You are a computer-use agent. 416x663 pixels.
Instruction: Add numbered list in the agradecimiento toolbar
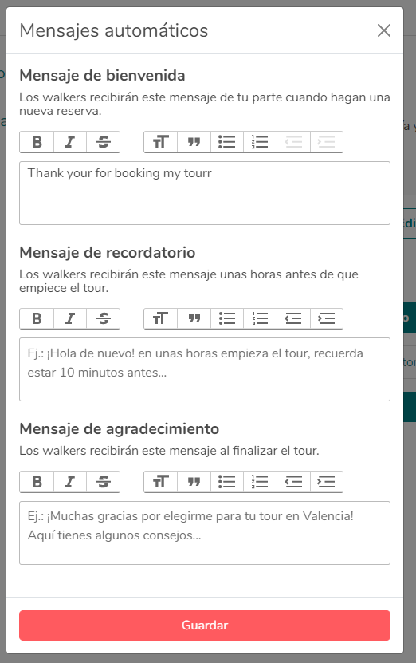[x=260, y=482]
